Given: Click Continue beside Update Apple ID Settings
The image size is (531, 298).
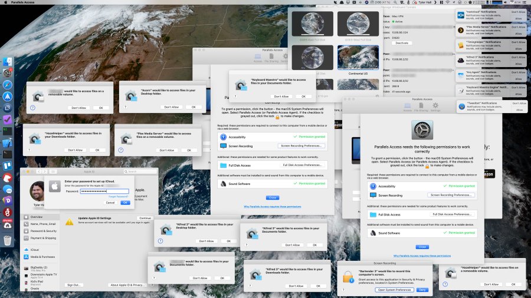Looking at the screenshot, I should pyautogui.click(x=145, y=218).
